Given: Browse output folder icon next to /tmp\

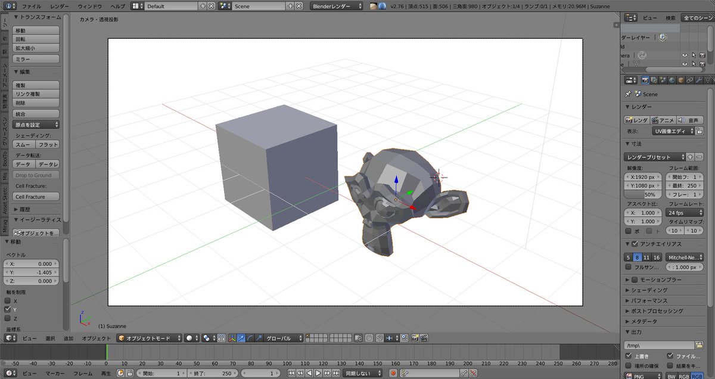Looking at the screenshot, I should tap(699, 345).
